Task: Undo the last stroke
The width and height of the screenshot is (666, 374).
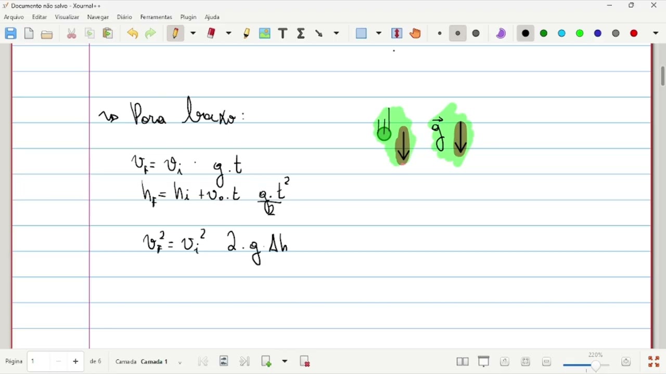Action: click(133, 34)
